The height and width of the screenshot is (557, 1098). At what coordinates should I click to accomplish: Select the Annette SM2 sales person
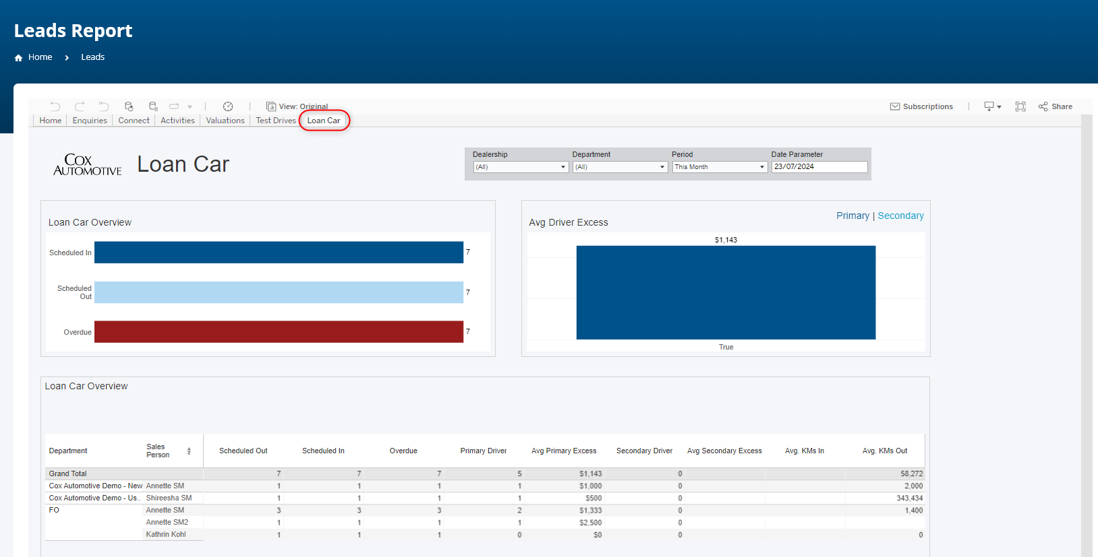click(167, 523)
